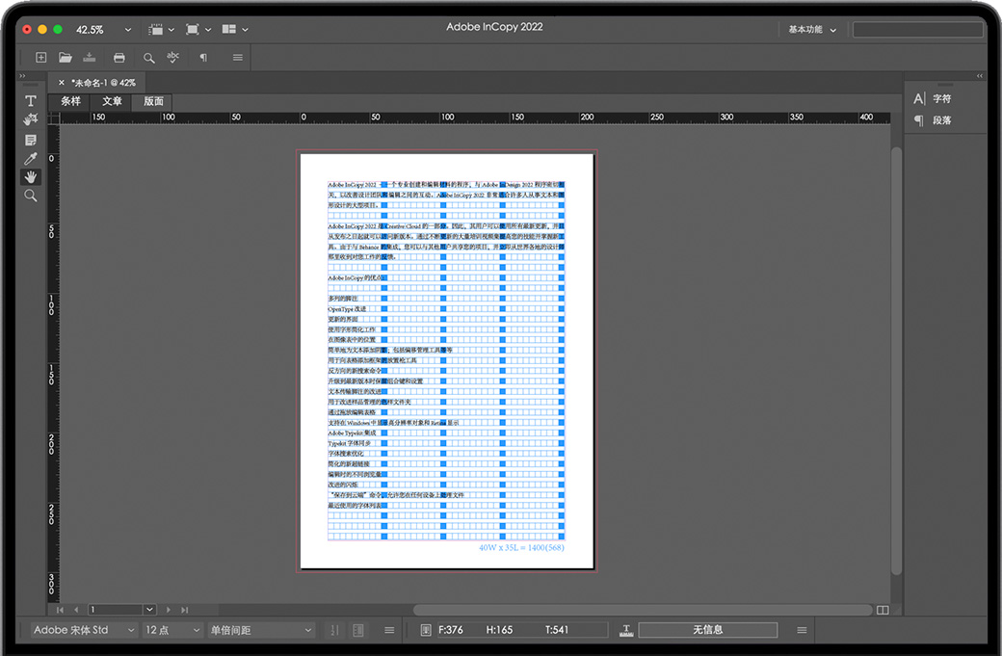1002x656 pixels.
Task: Select the Type tool in the toolbox
Action: tap(31, 101)
